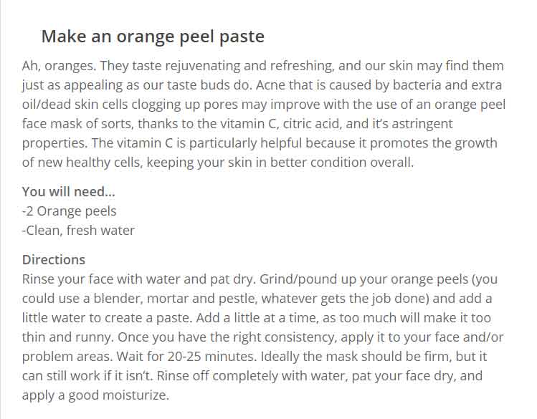Click the words 'little water to create a paste'
Viewport: 537px width, 419px height.
107,318
